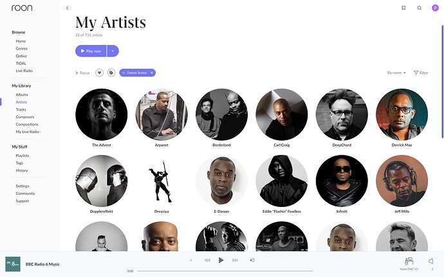The height and width of the screenshot is (277, 444).
Task: Select Live Radio in Browse sidebar
Action: pyautogui.click(x=24, y=71)
